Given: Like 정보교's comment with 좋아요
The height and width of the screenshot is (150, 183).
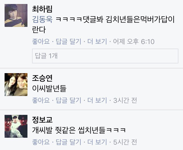Looking at the screenshot, I should click(x=41, y=142).
